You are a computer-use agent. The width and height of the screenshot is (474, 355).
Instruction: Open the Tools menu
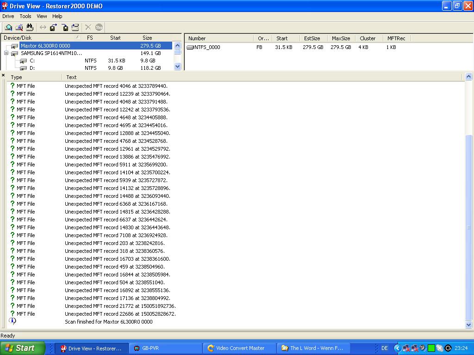pyautogui.click(x=25, y=16)
